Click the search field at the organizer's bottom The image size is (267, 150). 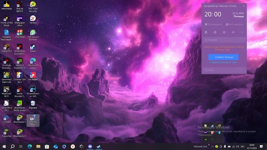point(224,70)
